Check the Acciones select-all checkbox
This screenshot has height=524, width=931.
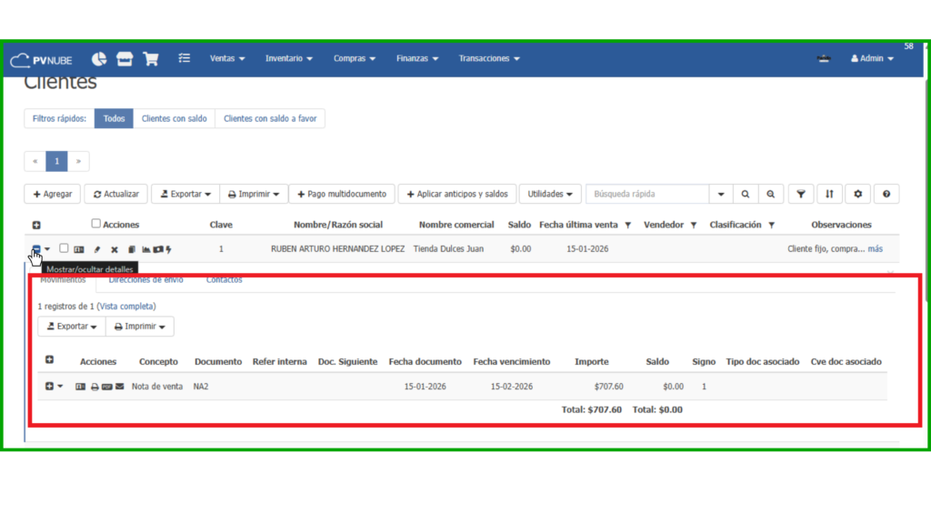tap(96, 224)
